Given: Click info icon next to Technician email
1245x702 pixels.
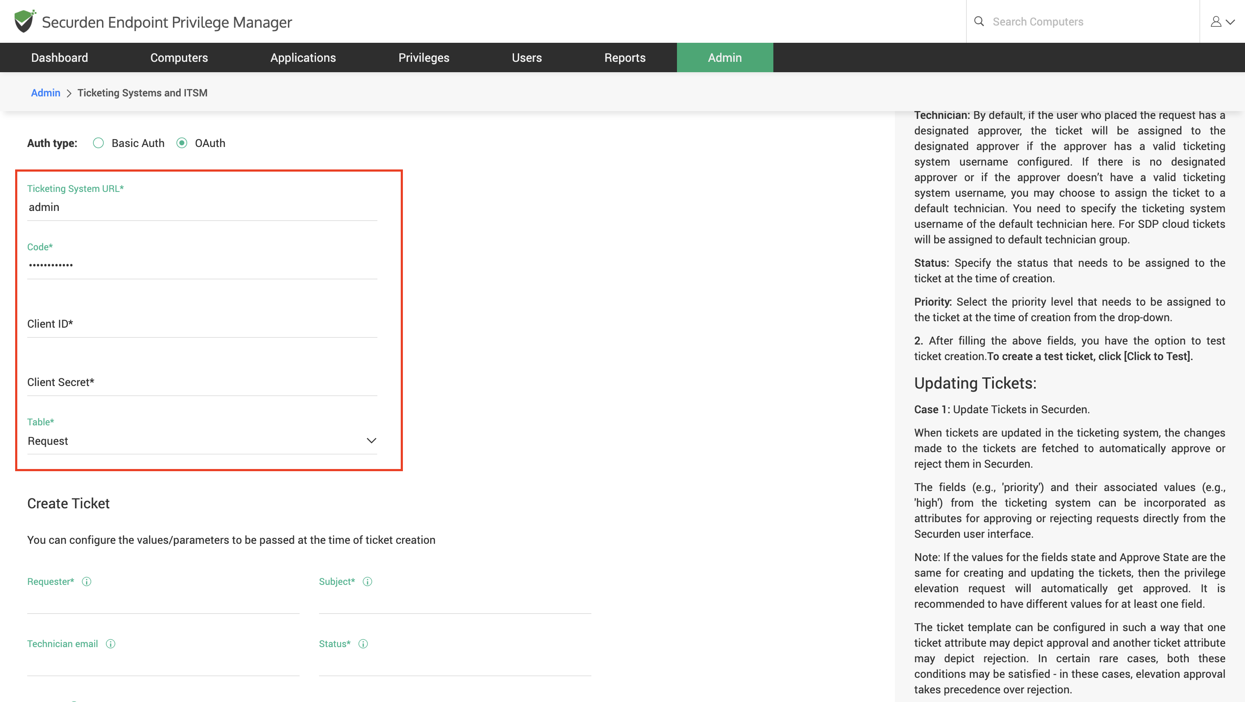Looking at the screenshot, I should click(x=111, y=644).
